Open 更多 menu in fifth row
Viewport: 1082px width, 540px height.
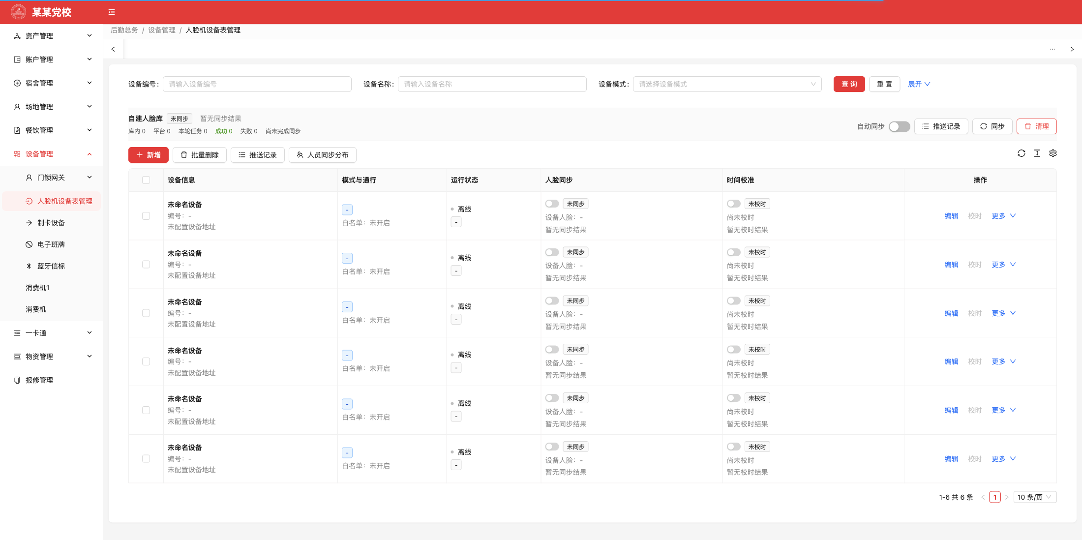coord(1004,410)
